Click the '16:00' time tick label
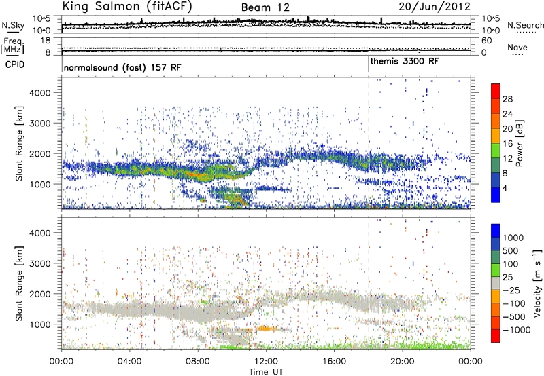This screenshot has width=544, height=376. click(334, 362)
